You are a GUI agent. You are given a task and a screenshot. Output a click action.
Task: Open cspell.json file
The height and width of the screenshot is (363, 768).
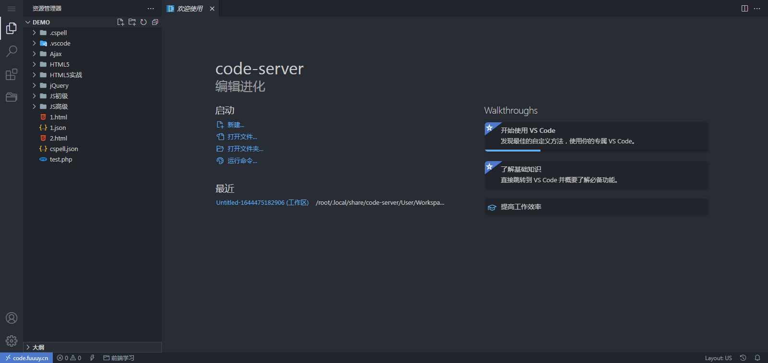(92, 149)
